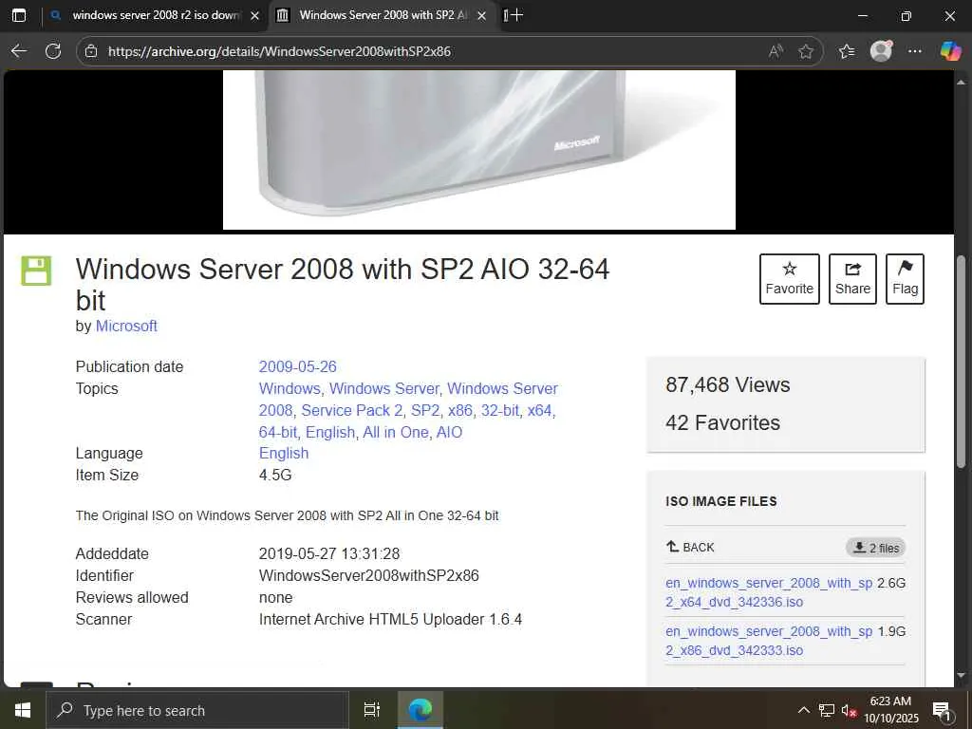Open the notification center icon
This screenshot has width=972, height=729.
click(942, 710)
